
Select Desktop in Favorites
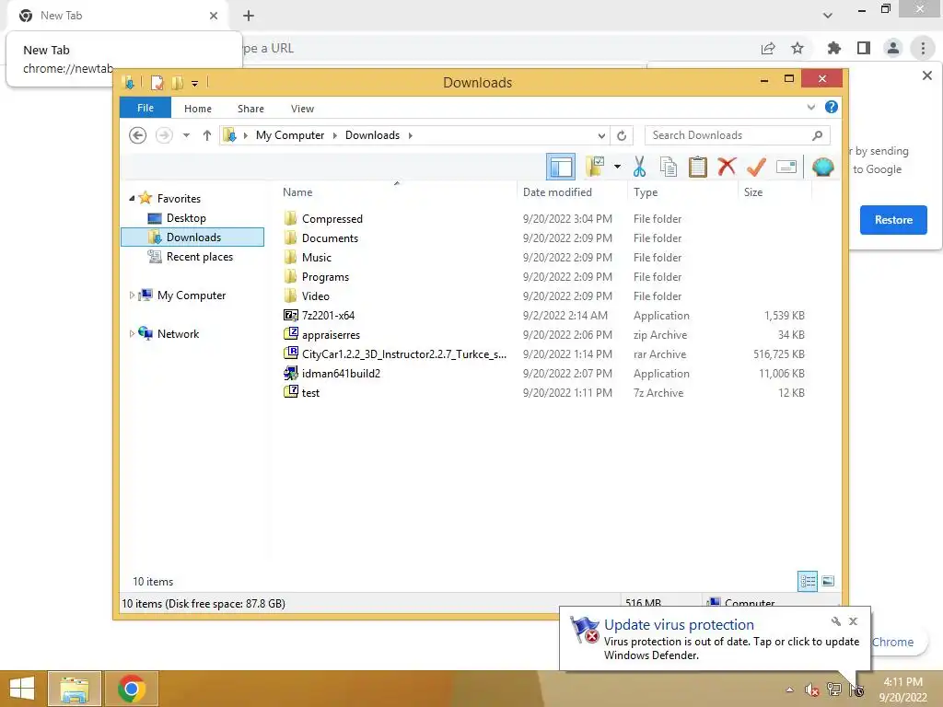pos(186,218)
